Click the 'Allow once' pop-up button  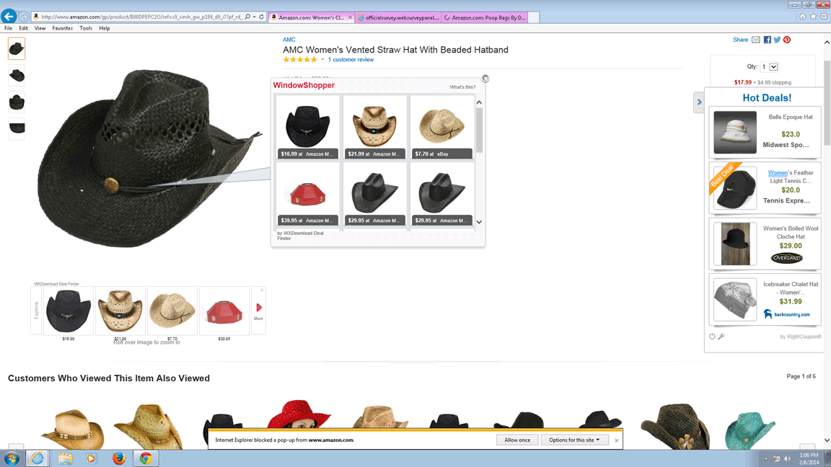coord(516,440)
